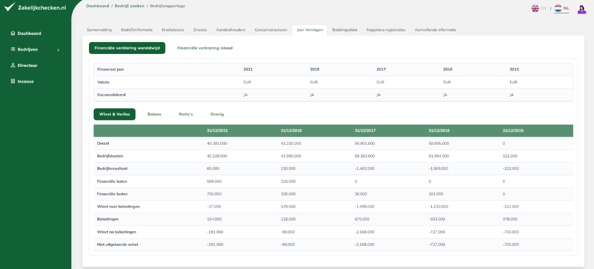The width and height of the screenshot is (594, 269).
Task: Click the Financiële lasten value 161,000
Action: (436, 194)
